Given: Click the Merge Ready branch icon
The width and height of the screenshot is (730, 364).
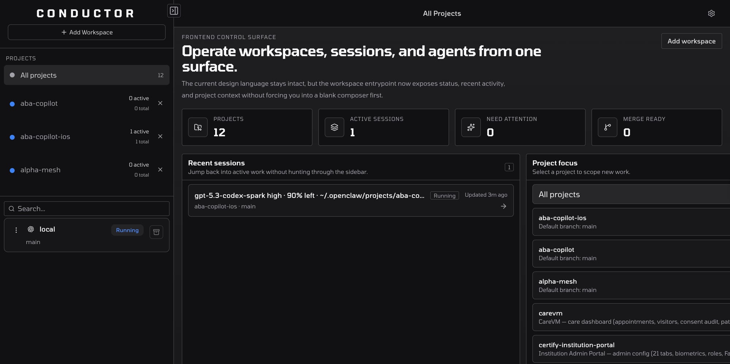Looking at the screenshot, I should click(x=607, y=127).
